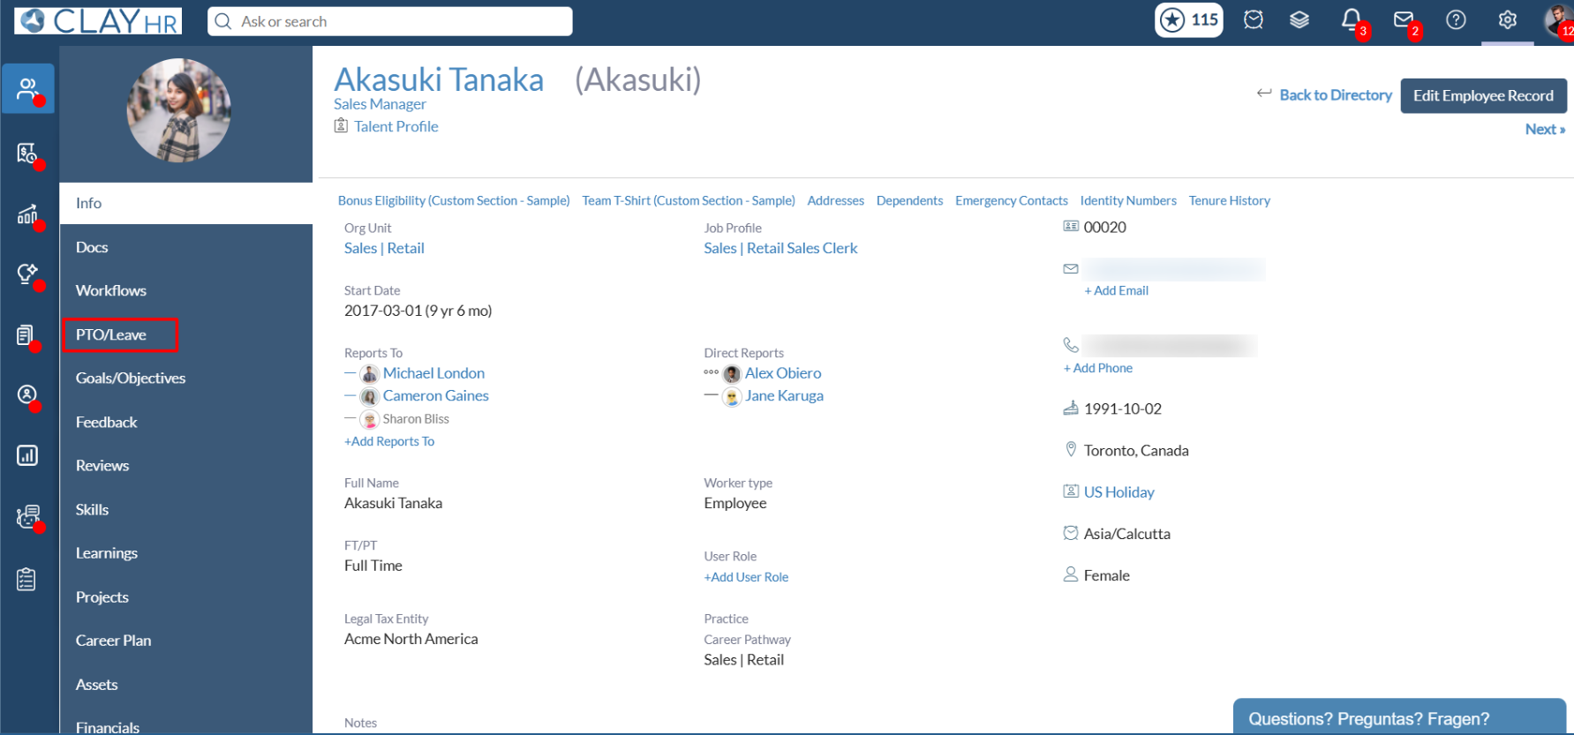This screenshot has width=1574, height=735.
Task: Open the alarm clock icon in header
Action: (1254, 19)
